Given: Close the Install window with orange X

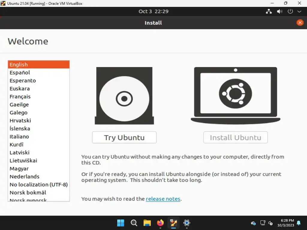Looking at the screenshot, I should coord(300,23).
